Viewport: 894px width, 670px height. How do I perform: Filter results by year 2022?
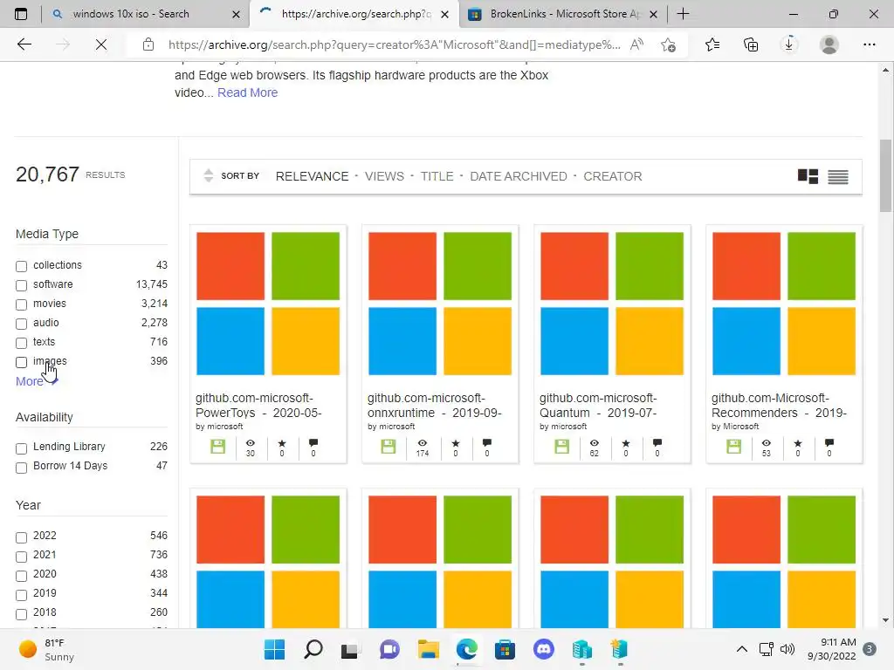click(x=21, y=537)
